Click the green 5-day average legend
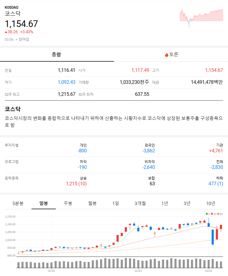 pos(208,214)
